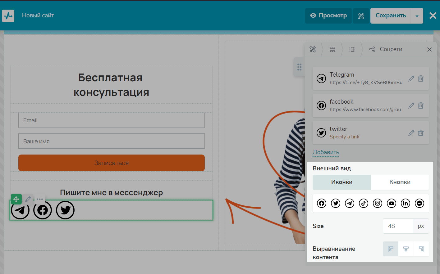Switch appearance to Кнопки
This screenshot has height=274, width=440.
pos(400,182)
